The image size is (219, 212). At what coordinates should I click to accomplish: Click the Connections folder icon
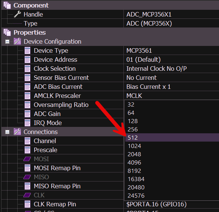(17, 132)
